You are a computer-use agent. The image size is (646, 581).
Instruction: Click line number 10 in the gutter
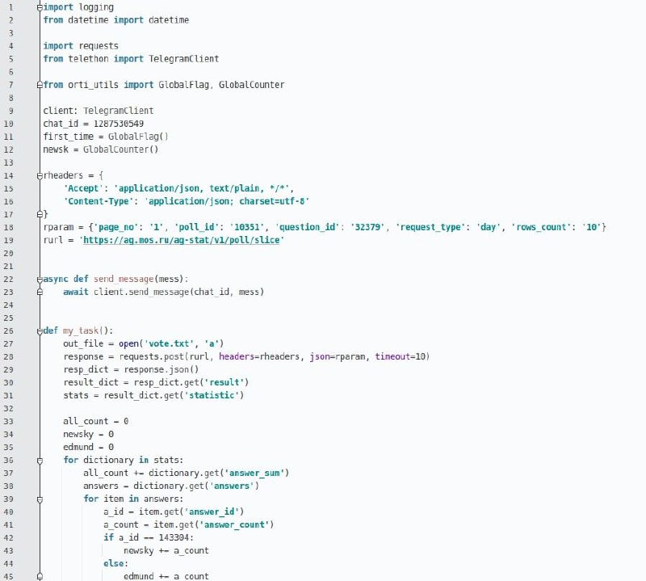pos(8,124)
